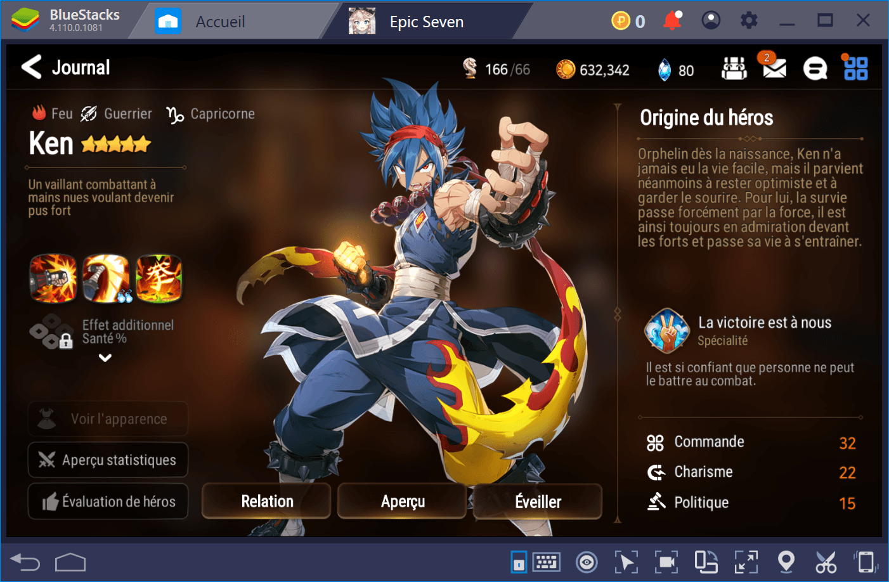The width and height of the screenshot is (889, 582).
Task: Tap the skystone crystal icon
Action: pos(664,70)
